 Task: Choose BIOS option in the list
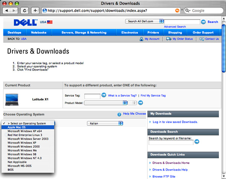pos(28,170)
